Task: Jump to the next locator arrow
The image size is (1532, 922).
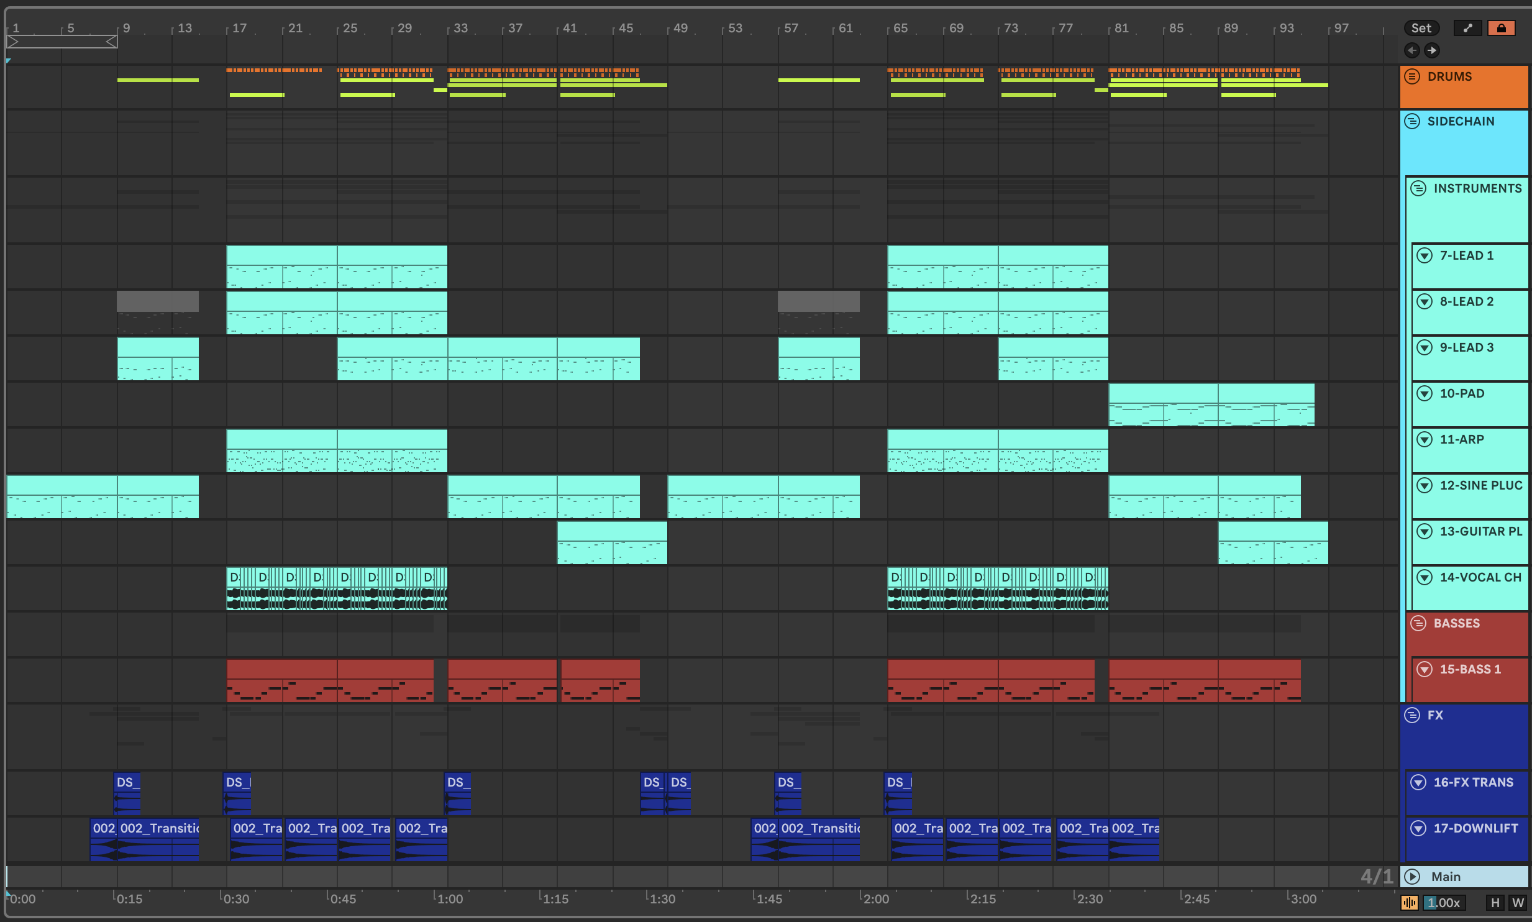Action: click(x=1431, y=50)
